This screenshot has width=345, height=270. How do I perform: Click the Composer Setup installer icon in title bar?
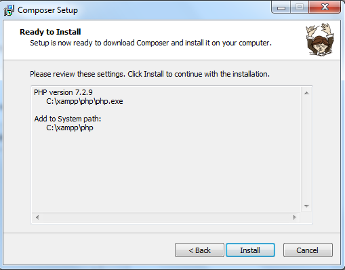9,10
